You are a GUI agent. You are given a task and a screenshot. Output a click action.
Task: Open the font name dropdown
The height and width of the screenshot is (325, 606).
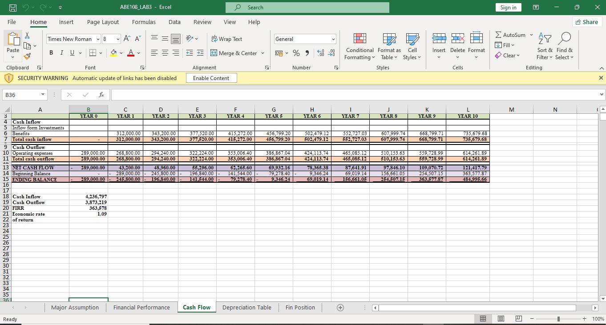(98, 39)
